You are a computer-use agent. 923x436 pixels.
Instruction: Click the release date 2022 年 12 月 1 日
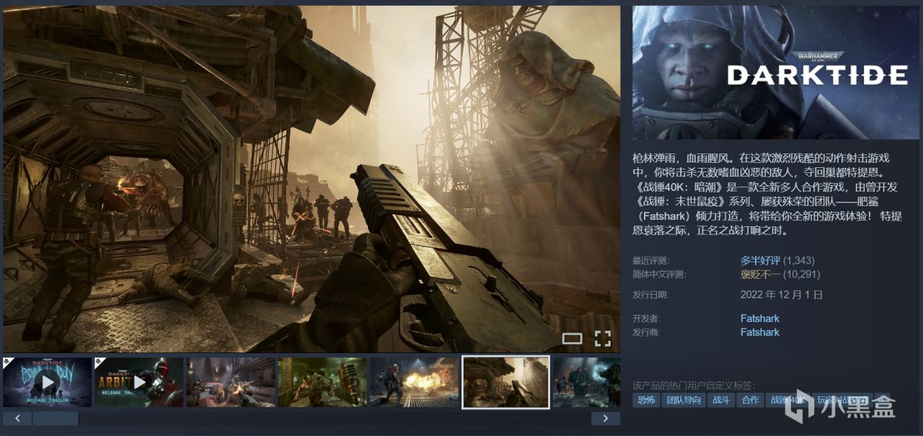click(782, 295)
